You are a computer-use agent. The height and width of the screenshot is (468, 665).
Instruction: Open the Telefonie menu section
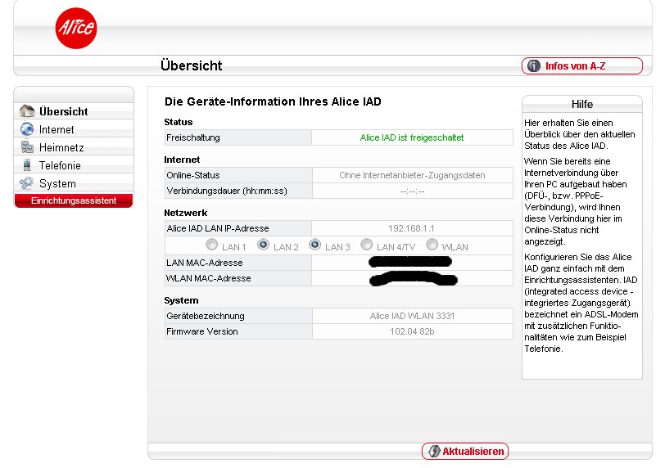point(60,165)
